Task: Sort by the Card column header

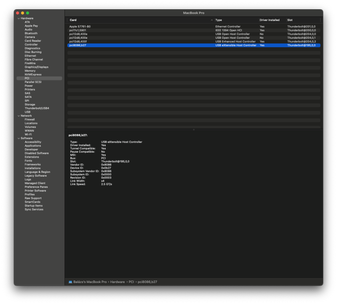Action: 73,20
